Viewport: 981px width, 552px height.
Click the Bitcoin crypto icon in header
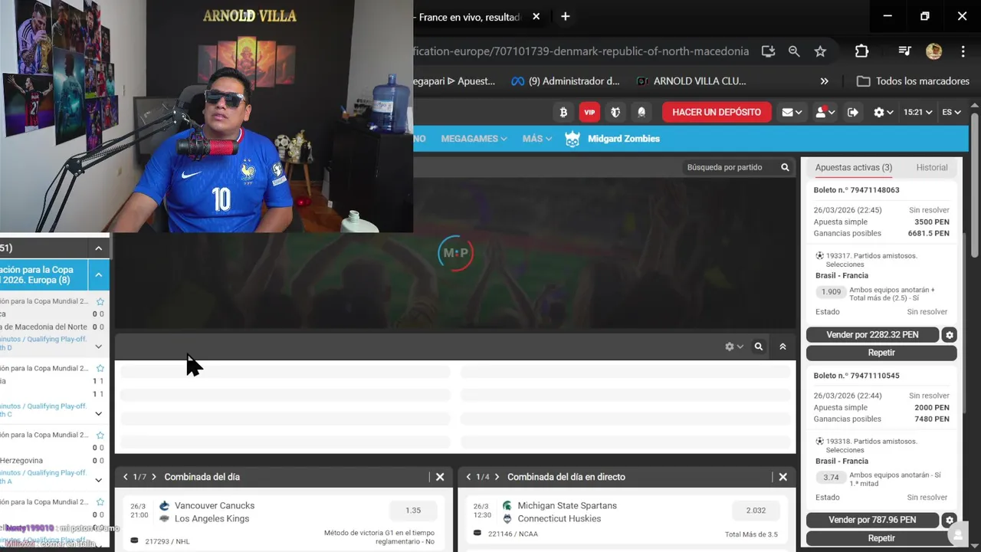coord(563,112)
